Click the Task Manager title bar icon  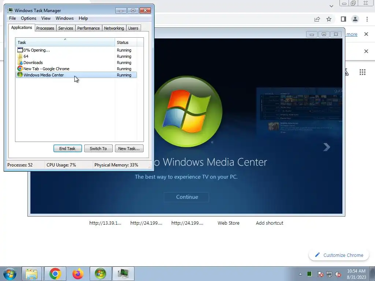tap(10, 10)
